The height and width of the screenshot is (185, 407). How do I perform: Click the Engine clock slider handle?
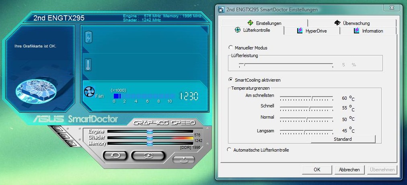click(x=150, y=132)
